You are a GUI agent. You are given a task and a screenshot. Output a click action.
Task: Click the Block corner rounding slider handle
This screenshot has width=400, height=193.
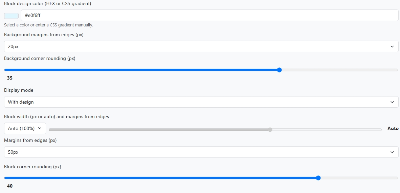tap(318, 178)
